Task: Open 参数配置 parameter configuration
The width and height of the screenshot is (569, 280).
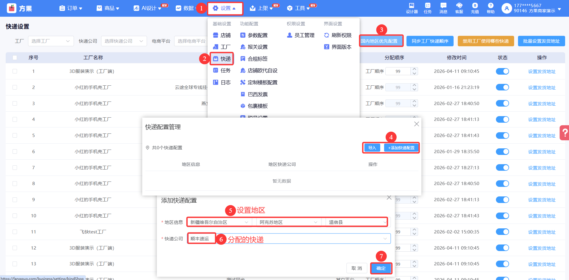Action: (254, 35)
